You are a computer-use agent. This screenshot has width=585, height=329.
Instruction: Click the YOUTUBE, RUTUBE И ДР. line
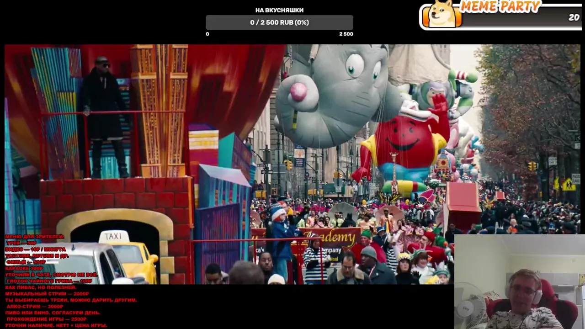point(37,256)
